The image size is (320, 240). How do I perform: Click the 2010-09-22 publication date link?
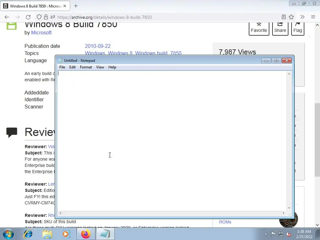pos(97,46)
